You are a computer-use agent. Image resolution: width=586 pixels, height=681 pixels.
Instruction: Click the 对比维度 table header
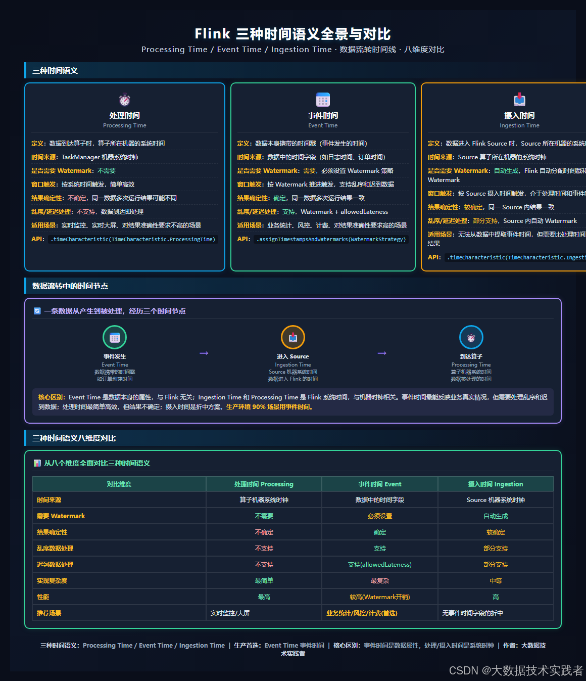coord(119,484)
